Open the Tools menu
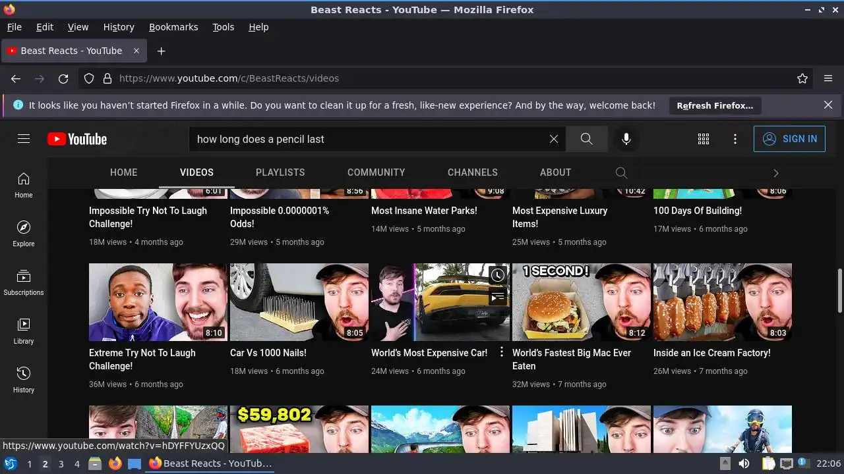This screenshot has width=844, height=474. [224, 27]
